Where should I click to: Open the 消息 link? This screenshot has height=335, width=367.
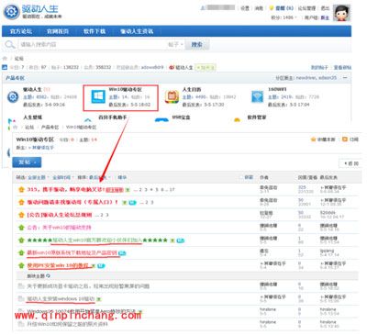(x=259, y=8)
